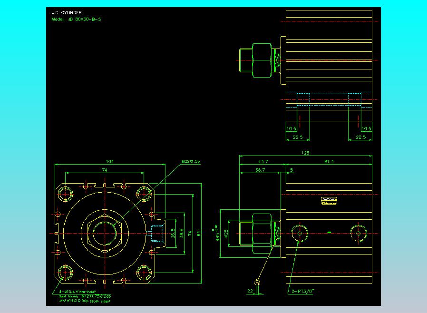
Task: Select the "81.3" body length dimension
Action: pyautogui.click(x=329, y=162)
